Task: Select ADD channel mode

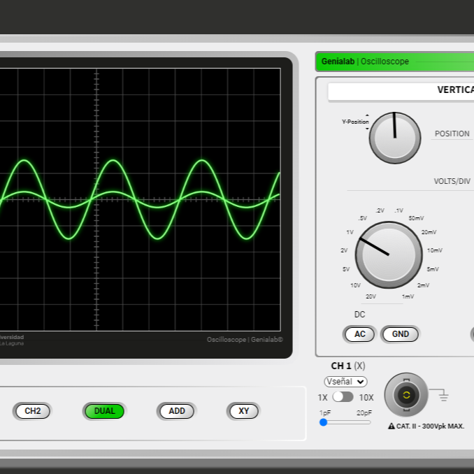Action: pyautogui.click(x=177, y=411)
